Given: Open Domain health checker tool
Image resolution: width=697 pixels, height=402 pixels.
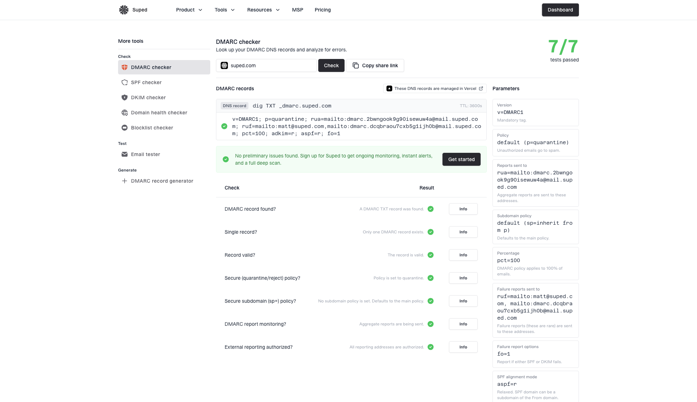Looking at the screenshot, I should pos(164,113).
